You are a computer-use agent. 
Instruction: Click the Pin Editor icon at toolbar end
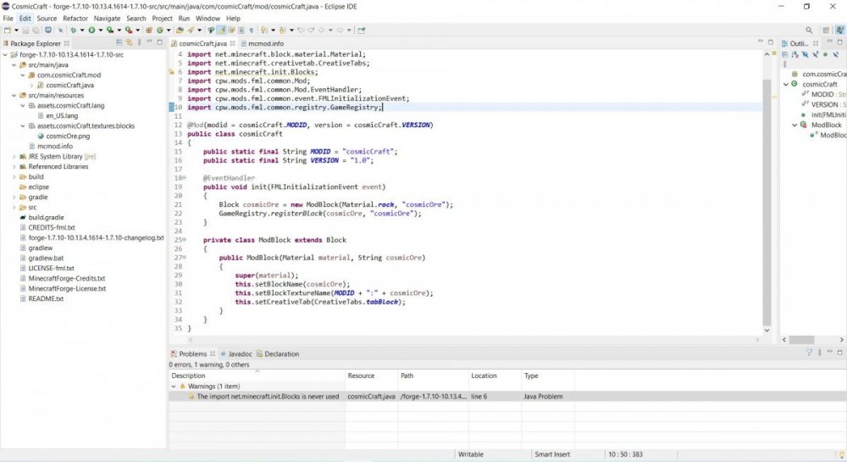[361, 31]
